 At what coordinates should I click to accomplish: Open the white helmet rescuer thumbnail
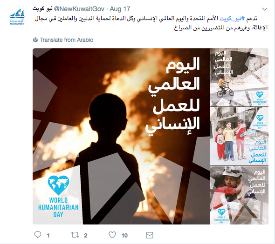coord(240,195)
